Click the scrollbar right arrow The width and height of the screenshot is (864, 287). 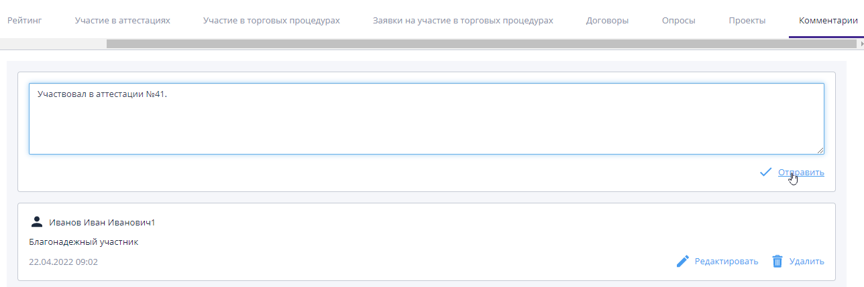click(x=861, y=43)
